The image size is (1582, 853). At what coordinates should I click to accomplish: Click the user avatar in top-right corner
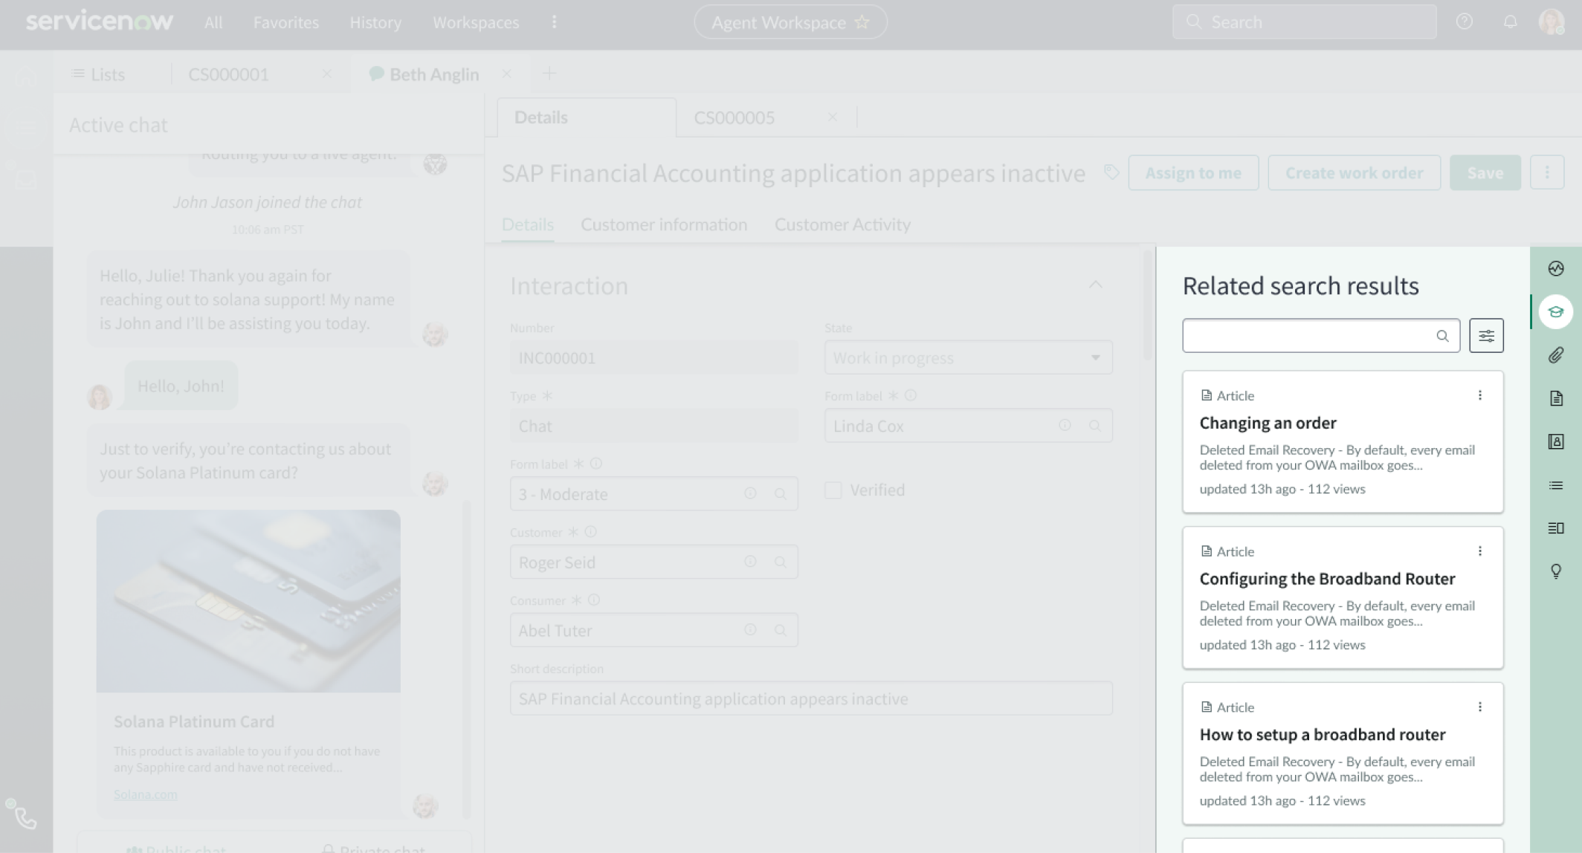tap(1552, 22)
